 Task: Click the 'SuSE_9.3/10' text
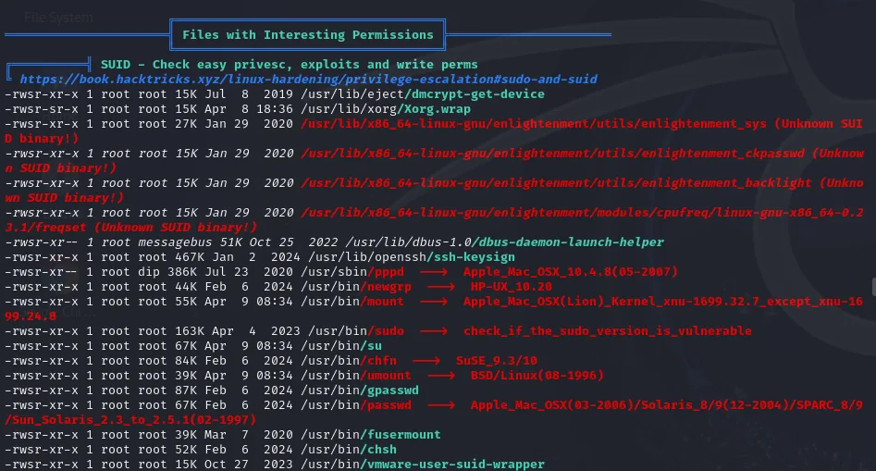pos(497,360)
